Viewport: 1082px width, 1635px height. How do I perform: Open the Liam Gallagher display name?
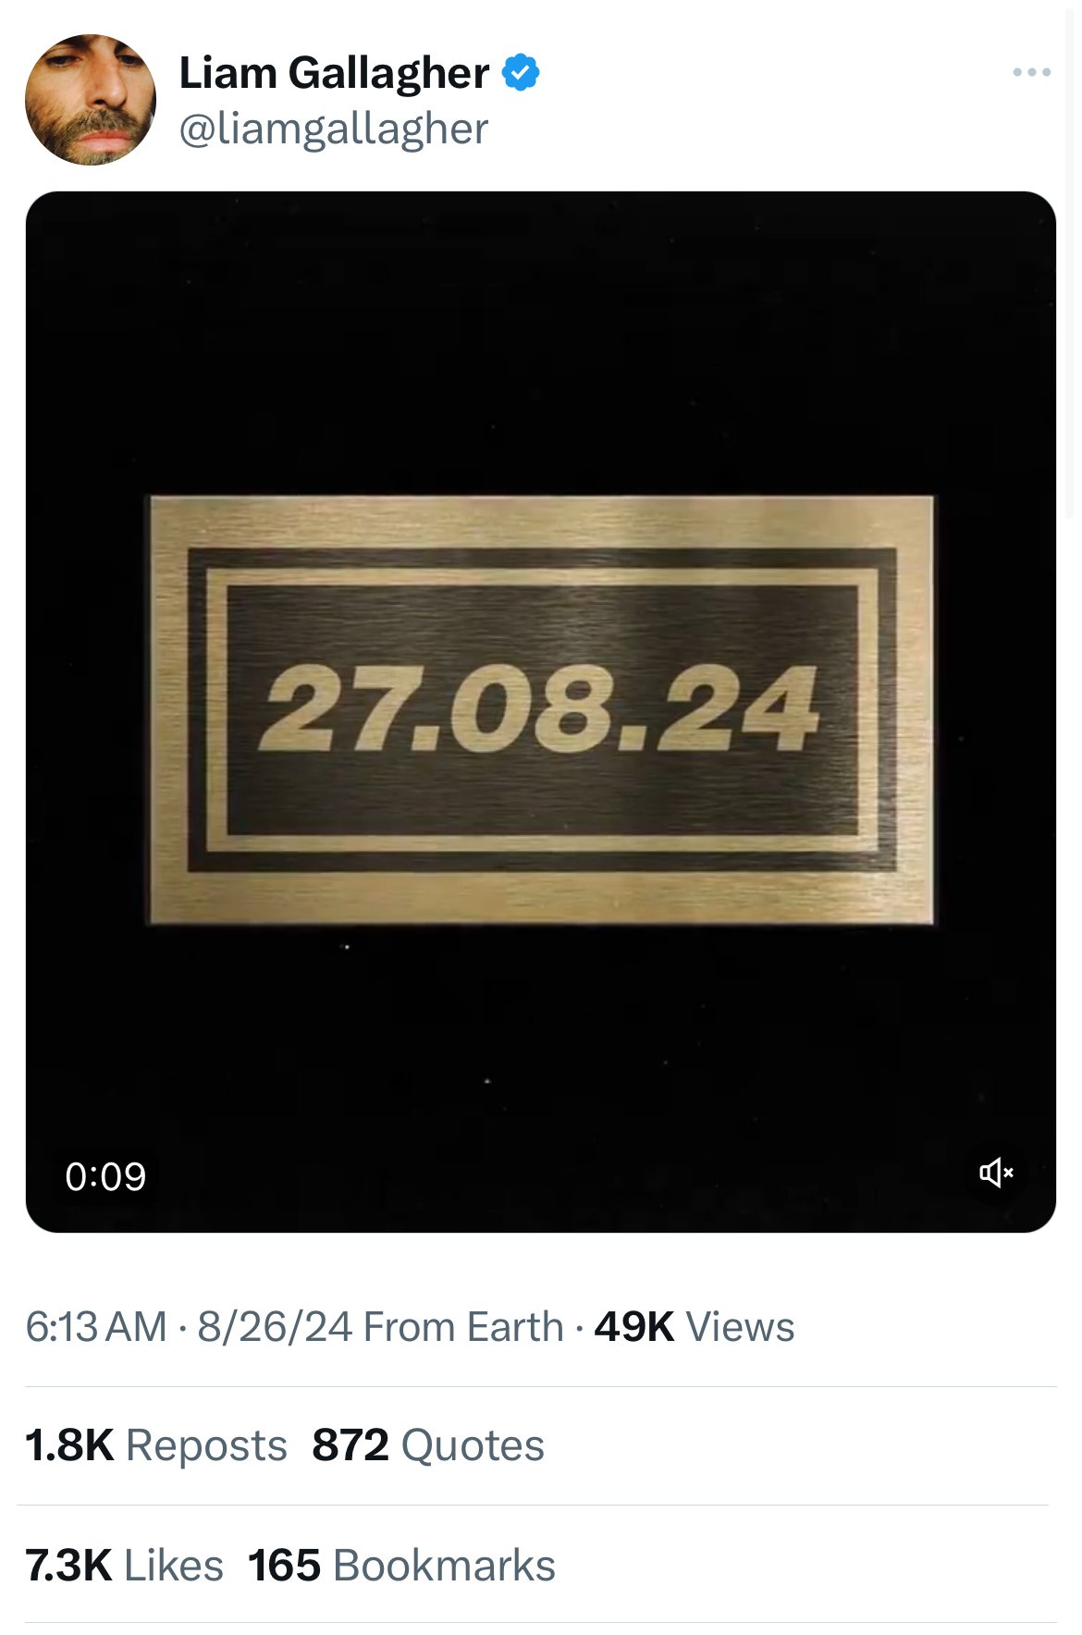[333, 73]
